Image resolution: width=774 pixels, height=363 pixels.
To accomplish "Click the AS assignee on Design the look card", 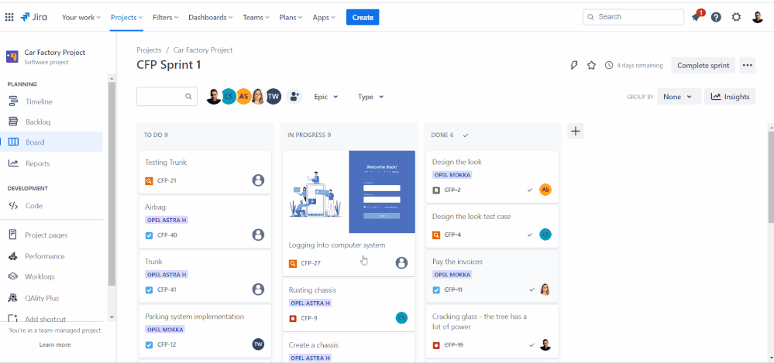I will (545, 190).
